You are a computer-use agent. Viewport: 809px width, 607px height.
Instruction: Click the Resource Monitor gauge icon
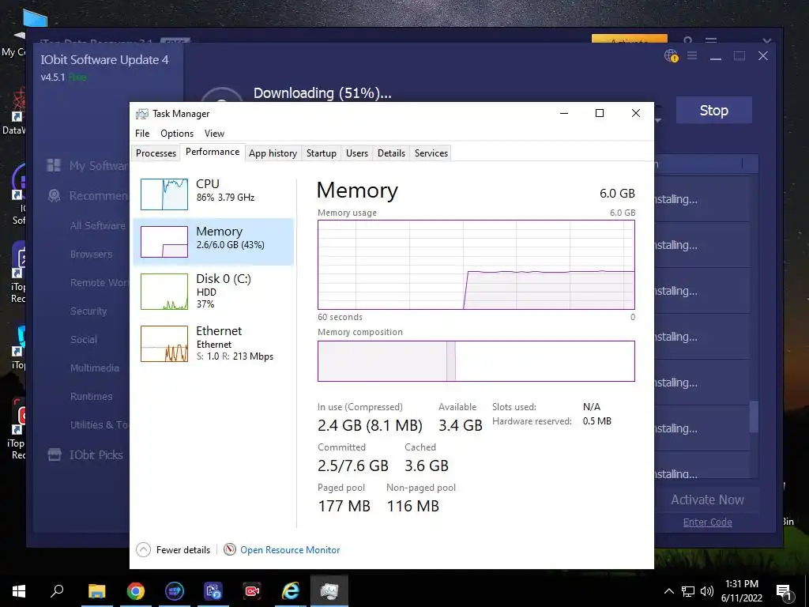pyautogui.click(x=230, y=550)
